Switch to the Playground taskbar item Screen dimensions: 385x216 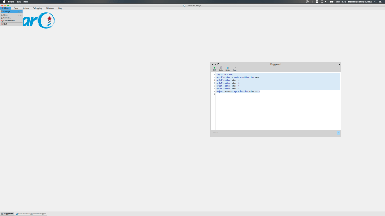(7, 214)
